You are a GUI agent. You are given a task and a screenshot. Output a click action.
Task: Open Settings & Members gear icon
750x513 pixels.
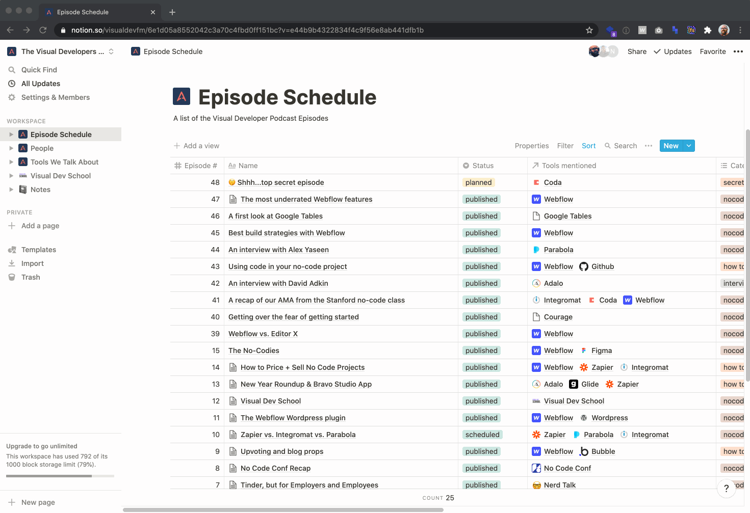click(x=12, y=97)
